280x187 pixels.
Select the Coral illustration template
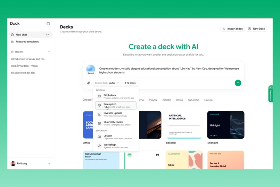coord(184,160)
